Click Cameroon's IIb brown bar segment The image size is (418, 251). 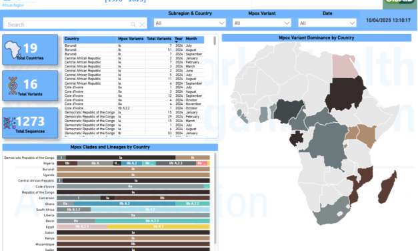click(162, 198)
